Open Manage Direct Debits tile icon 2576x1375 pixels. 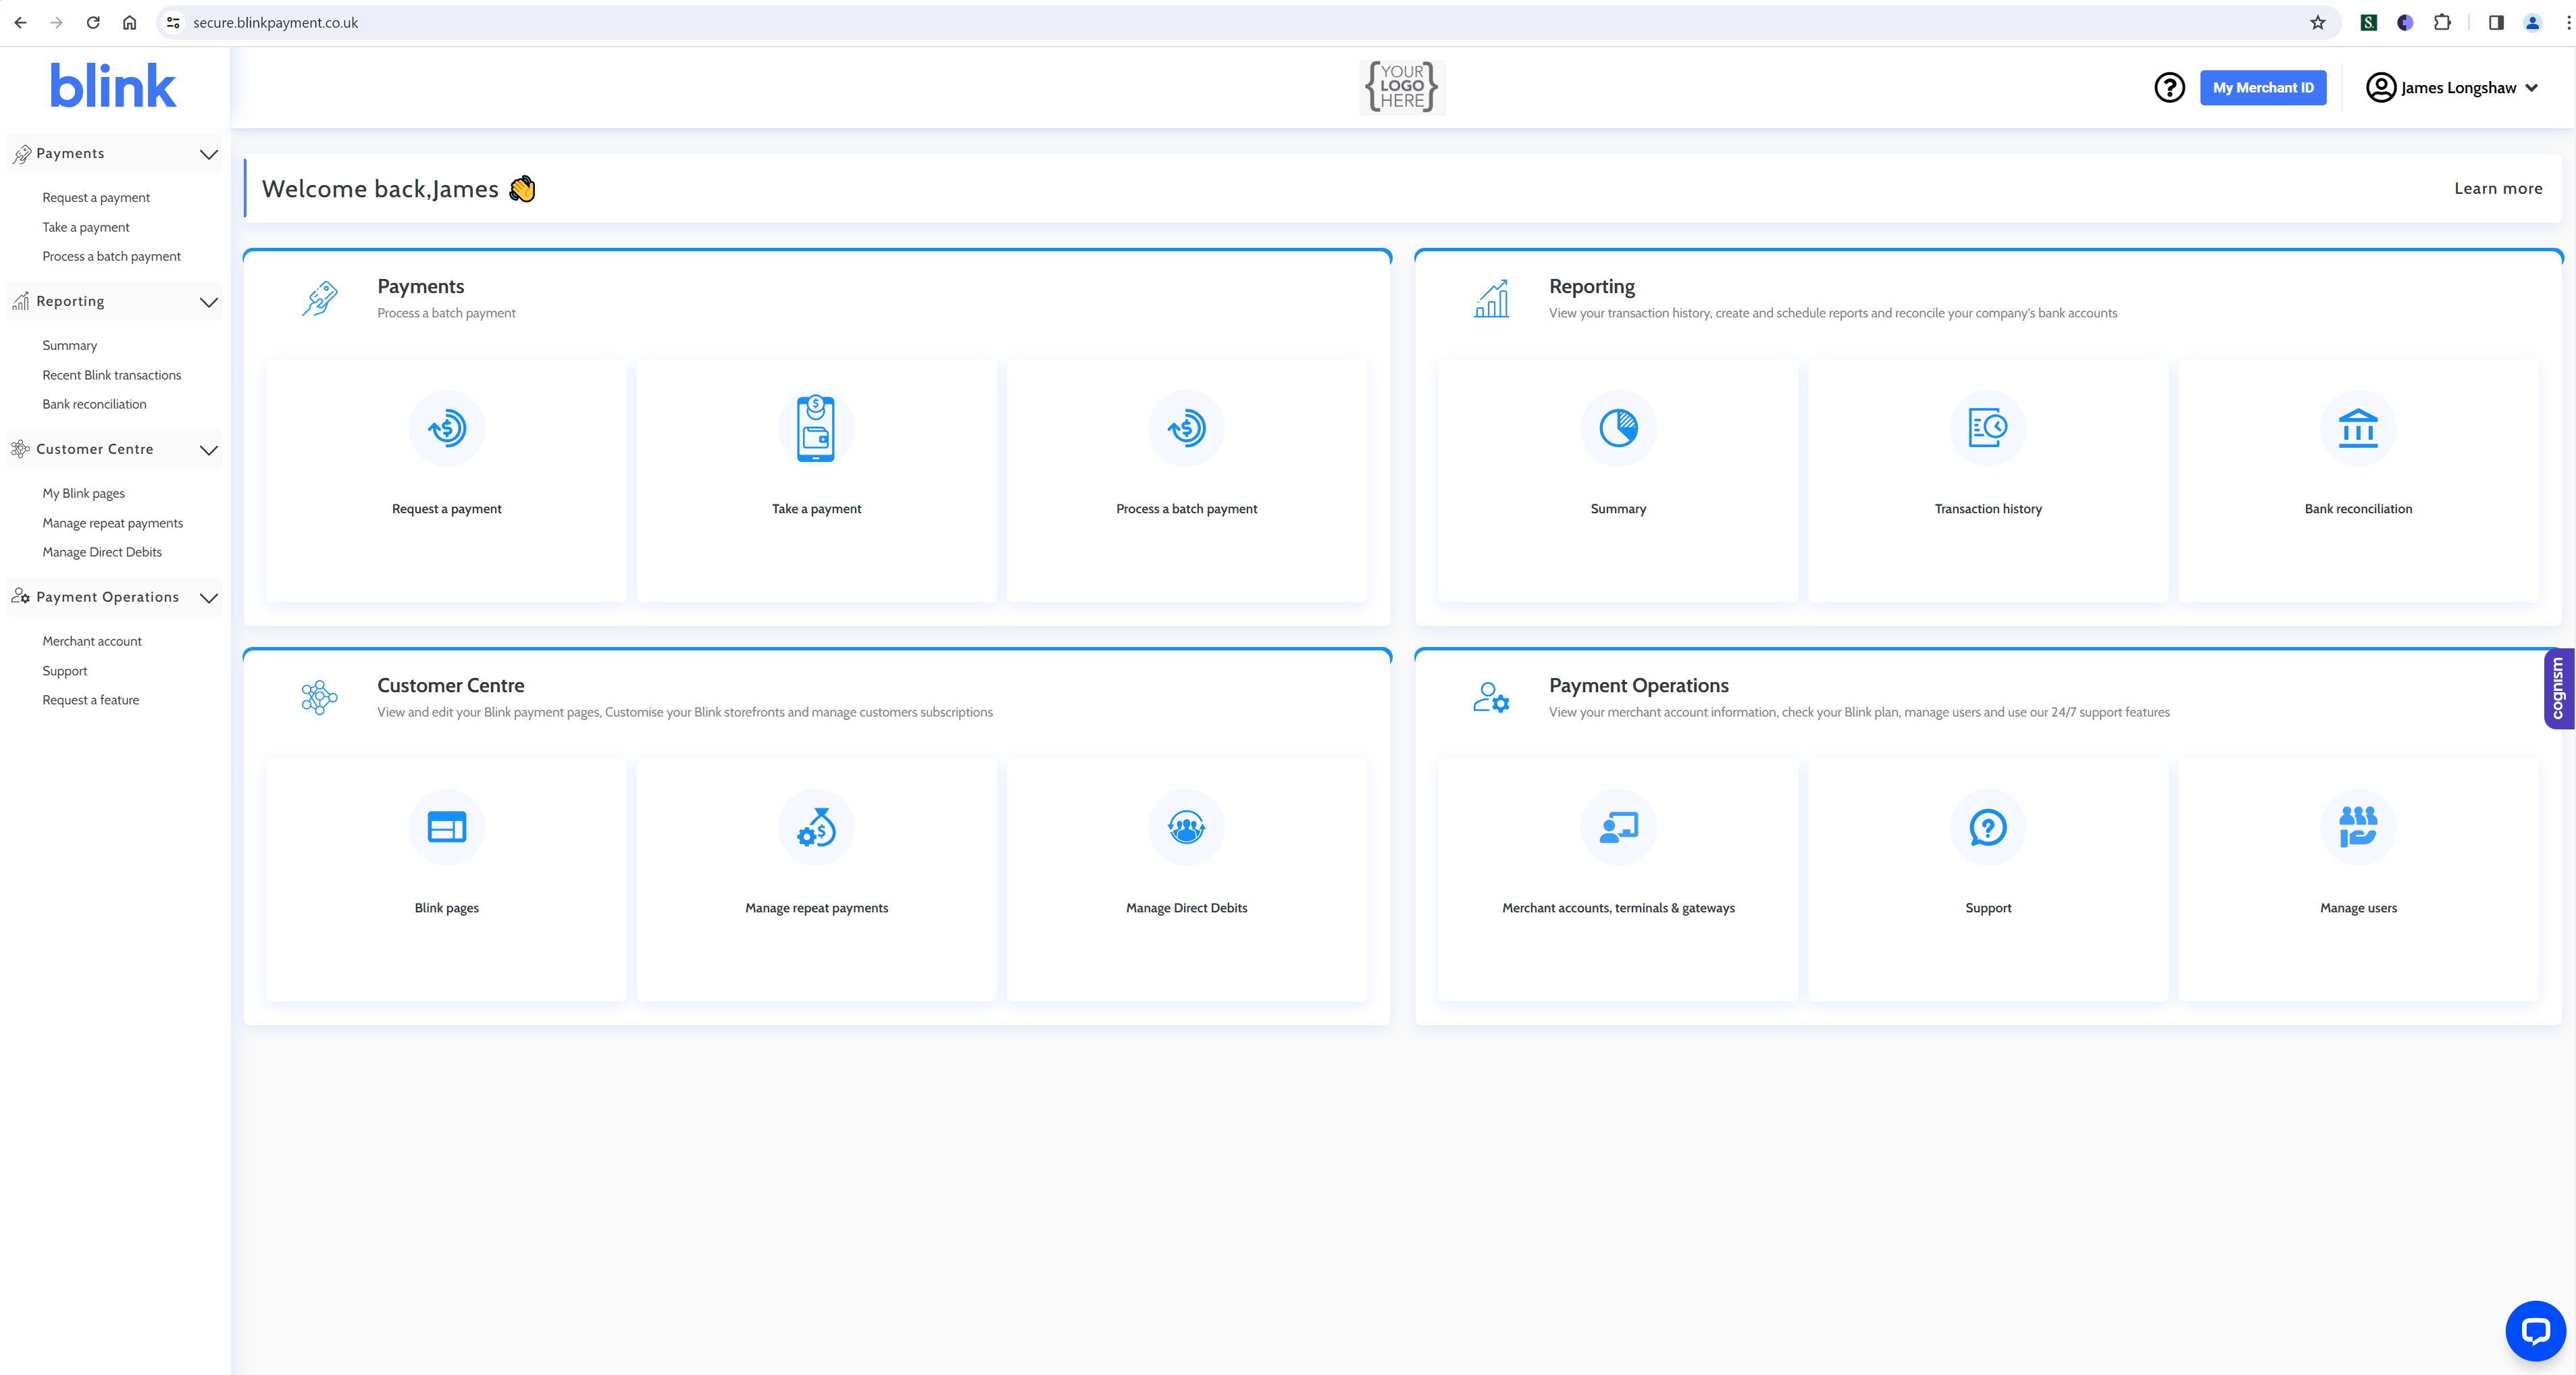[1186, 827]
